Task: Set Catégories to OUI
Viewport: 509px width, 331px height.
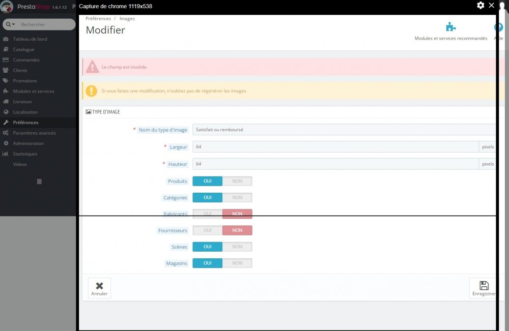Action: point(208,197)
